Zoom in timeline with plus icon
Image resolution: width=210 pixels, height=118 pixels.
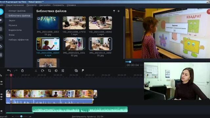point(30,117)
